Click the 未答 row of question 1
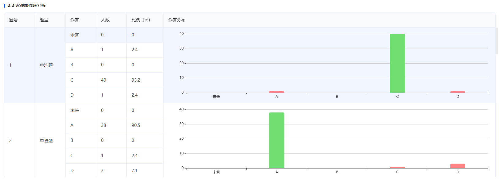 pos(114,35)
